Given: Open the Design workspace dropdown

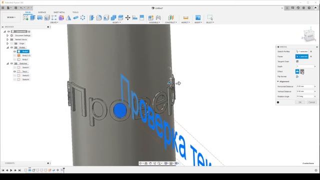Looking at the screenshot, I should (x=11, y=17).
